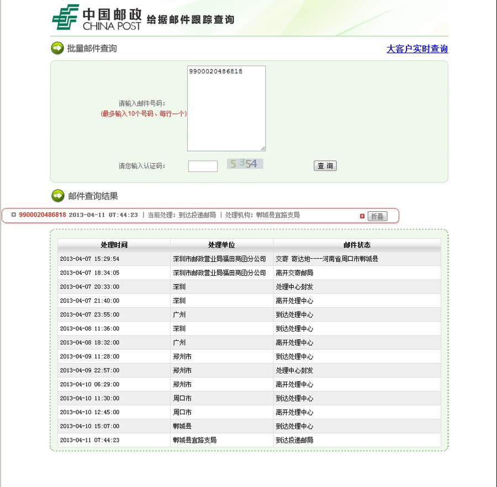497x487 pixels.
Task: Click red hint 最多输入10个号码、每行一个
Action: click(x=144, y=114)
